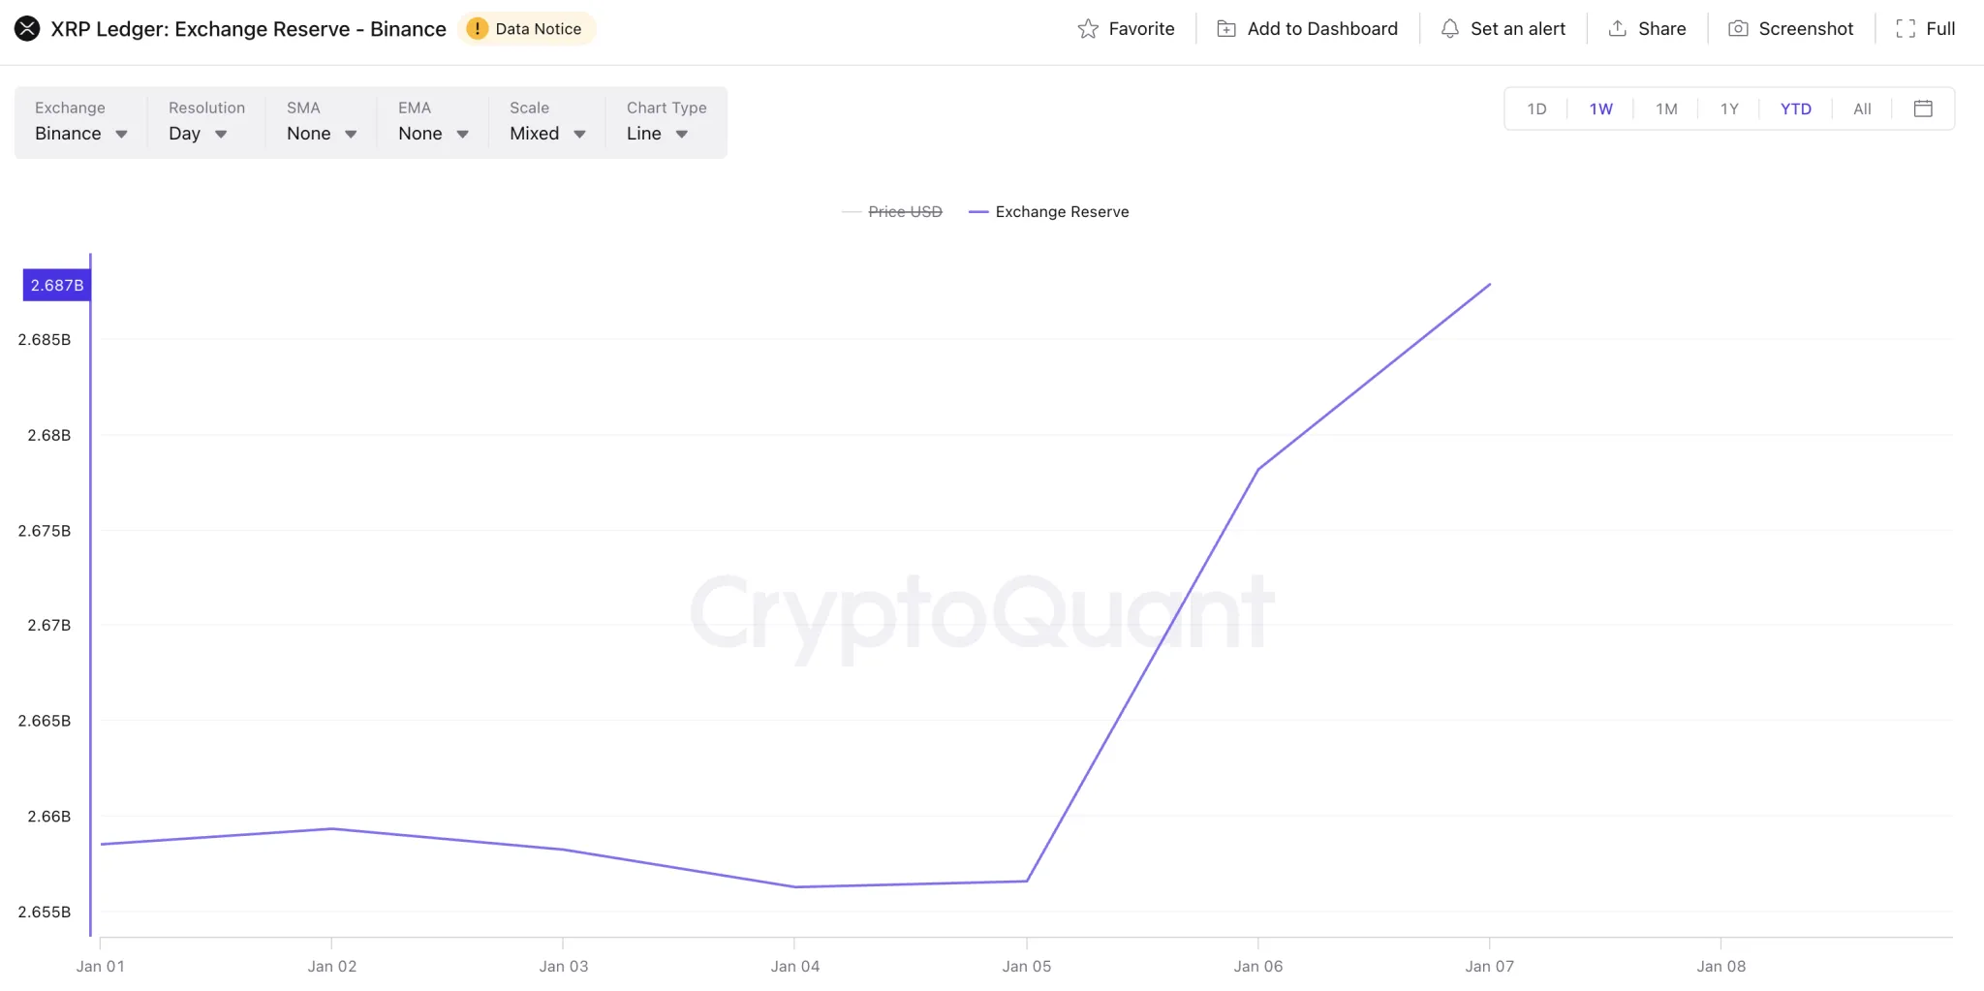The height and width of the screenshot is (991, 1984).
Task: Select the All time range tab
Action: [x=1861, y=108]
